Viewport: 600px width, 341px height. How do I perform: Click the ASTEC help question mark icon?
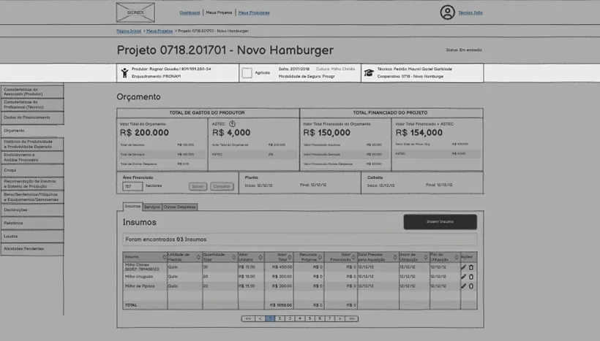232,123
